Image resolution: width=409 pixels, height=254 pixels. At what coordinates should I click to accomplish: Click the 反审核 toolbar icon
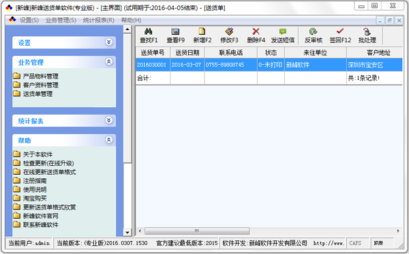pos(313,31)
